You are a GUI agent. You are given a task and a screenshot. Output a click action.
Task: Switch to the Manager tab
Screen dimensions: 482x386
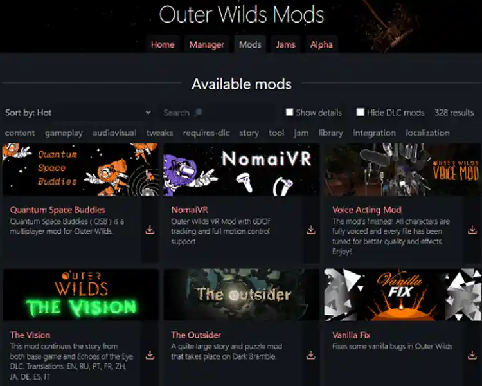coord(206,44)
